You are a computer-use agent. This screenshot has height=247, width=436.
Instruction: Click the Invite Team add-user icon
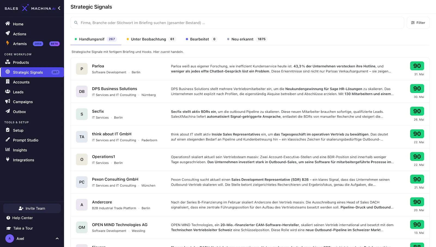tap(21, 208)
